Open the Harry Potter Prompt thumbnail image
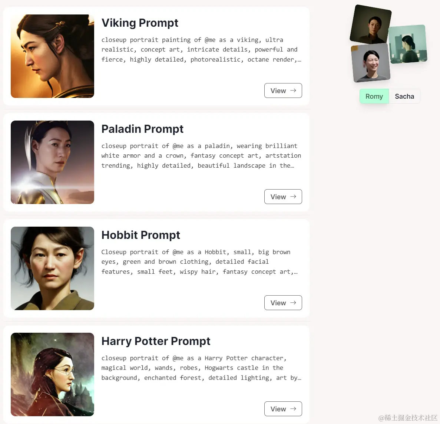This screenshot has height=424, width=440. (x=53, y=375)
